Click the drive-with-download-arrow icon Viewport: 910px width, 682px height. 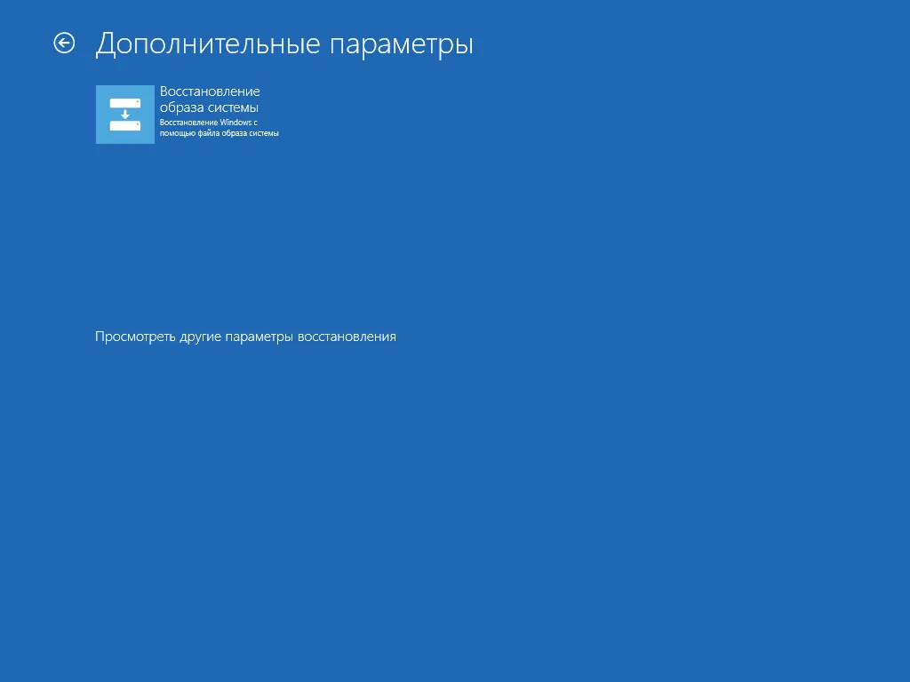[124, 115]
